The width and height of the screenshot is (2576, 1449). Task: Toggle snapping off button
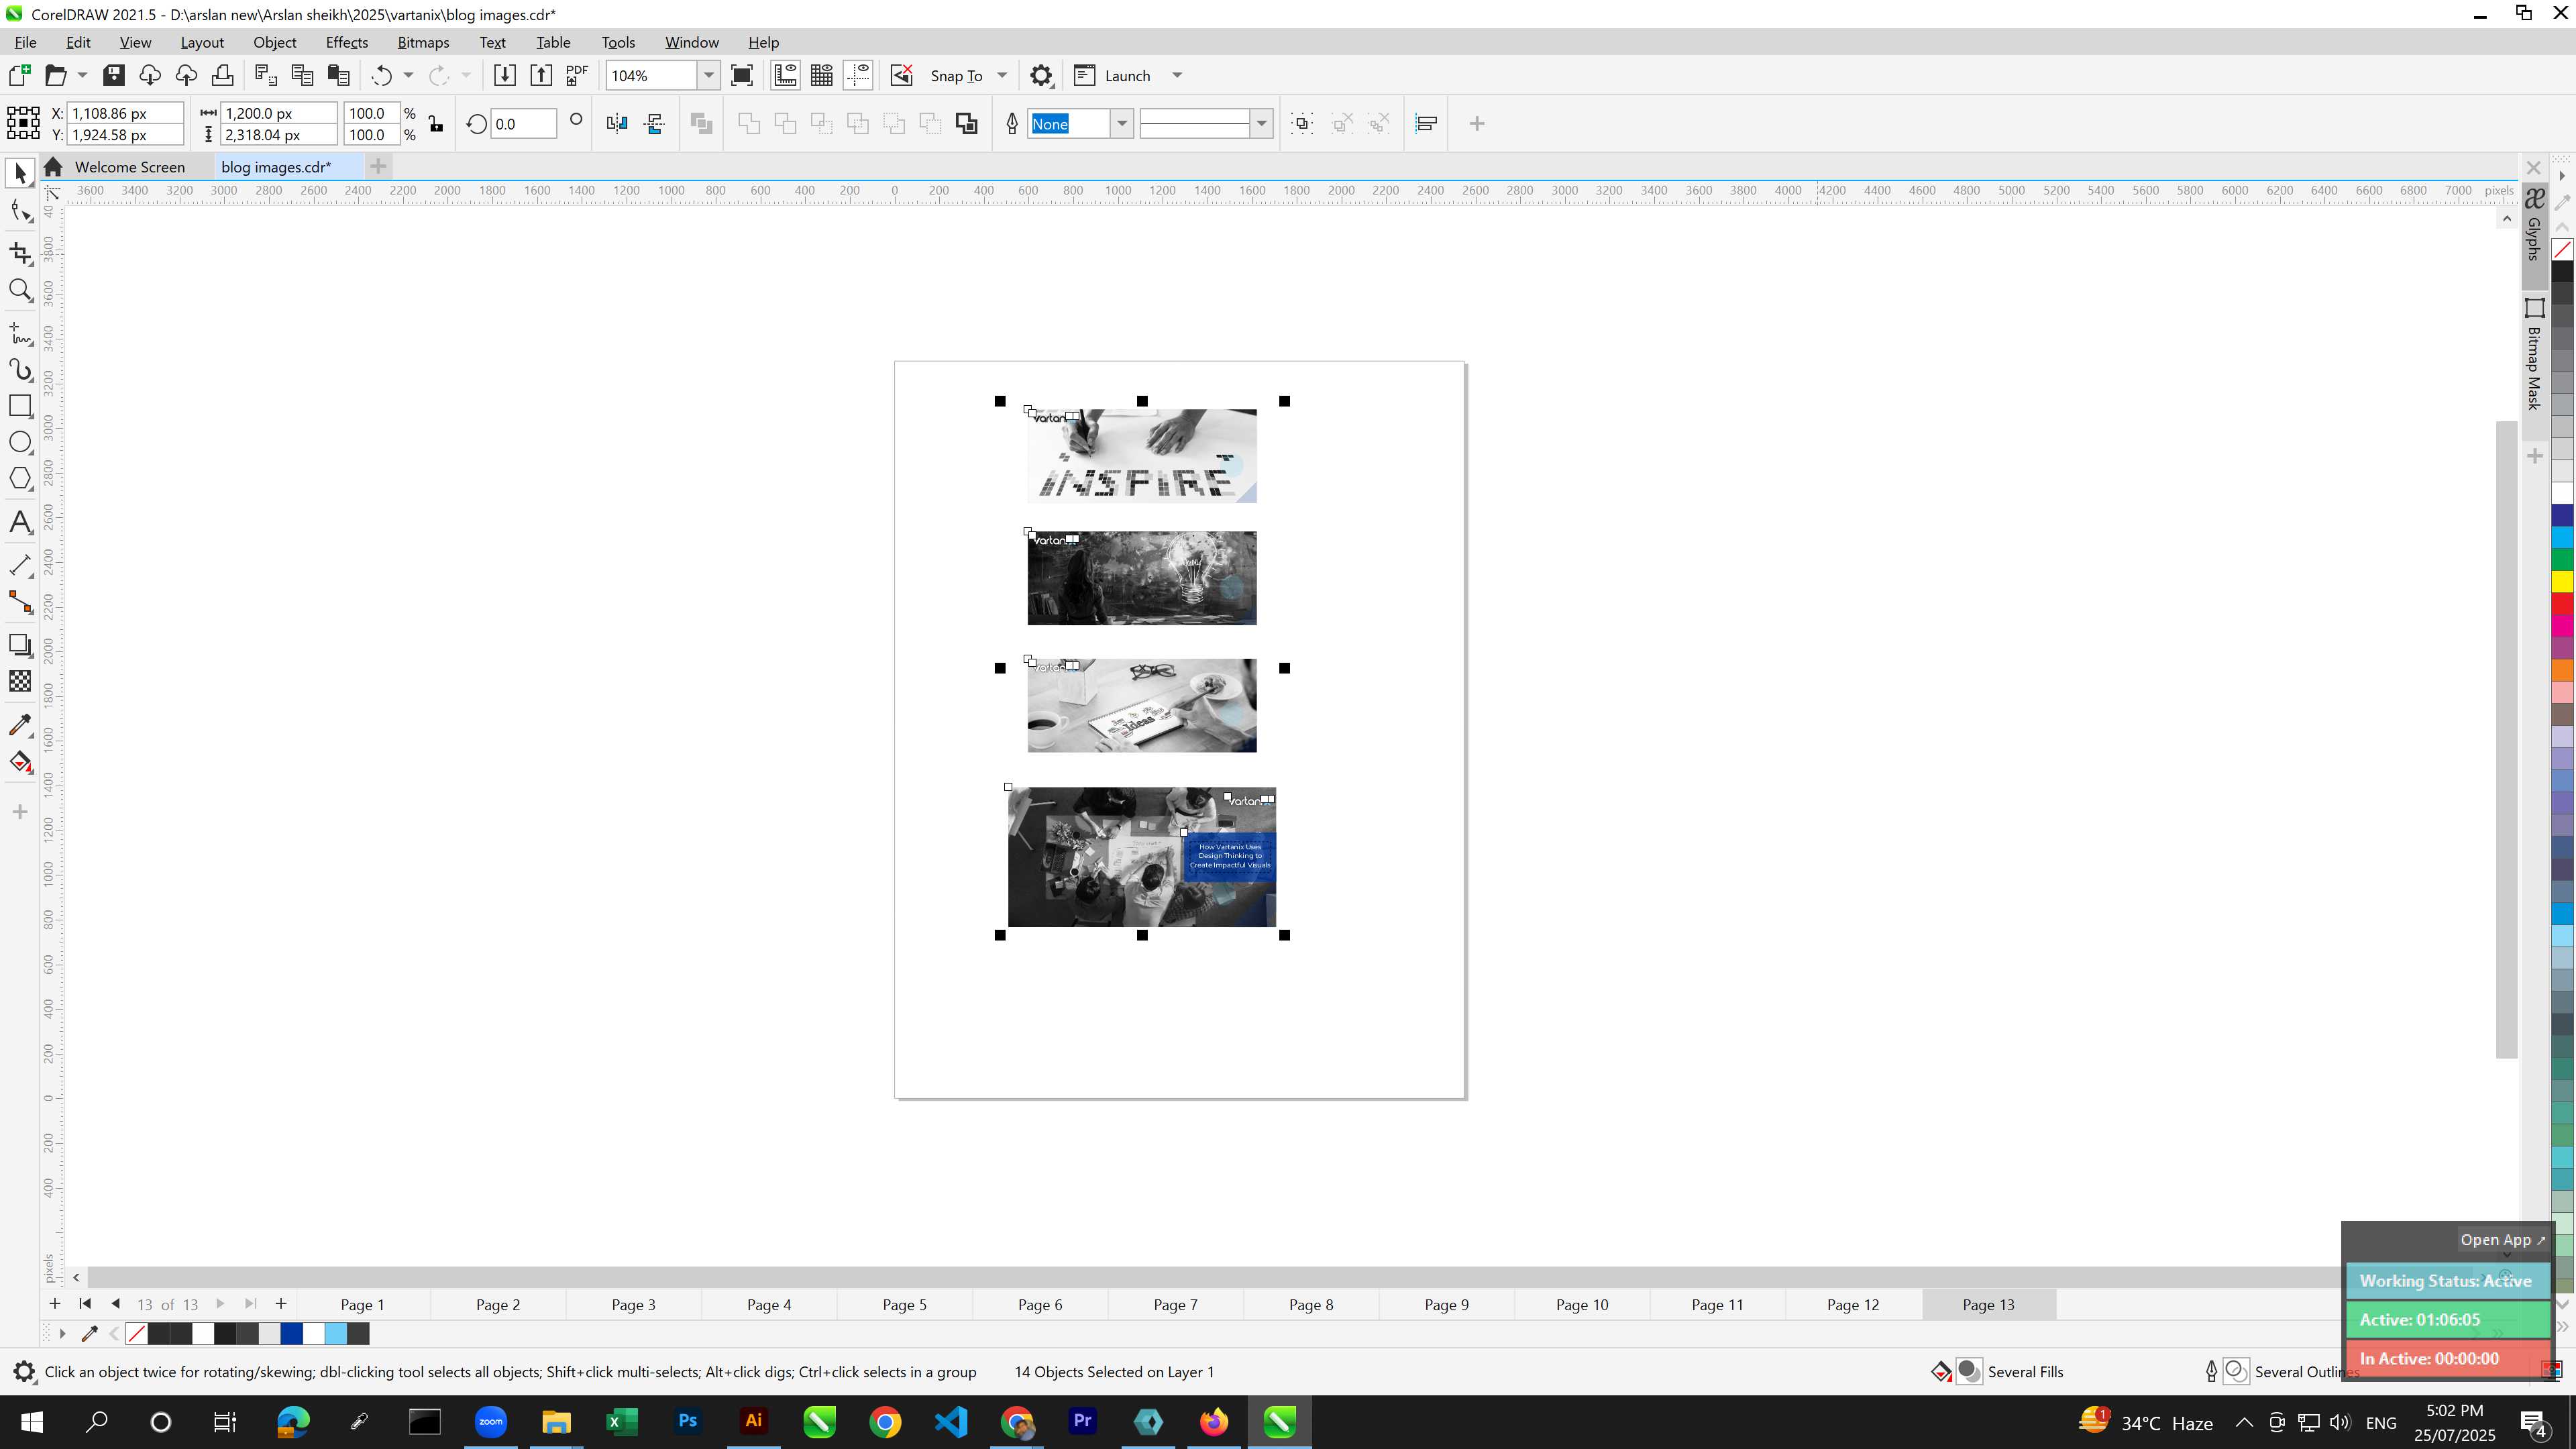[x=901, y=75]
